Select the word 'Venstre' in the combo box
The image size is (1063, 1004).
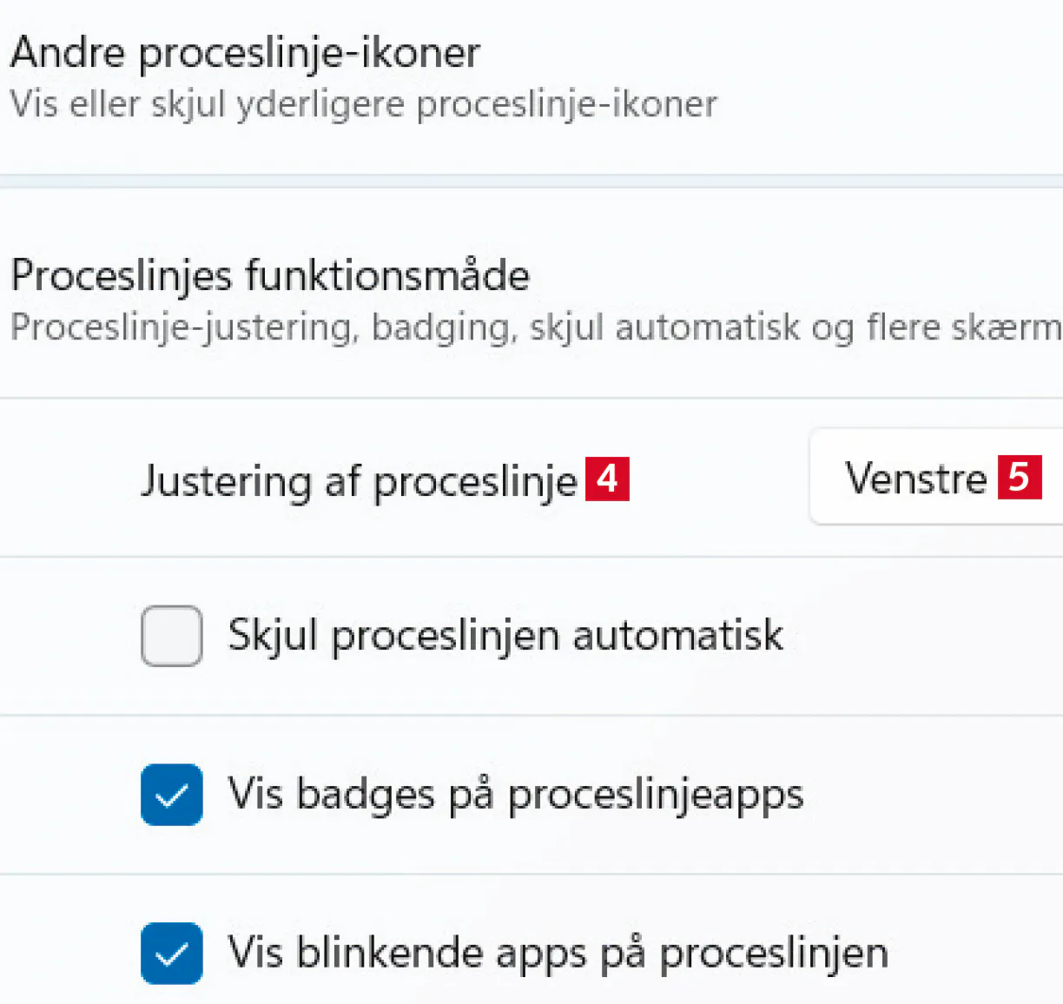pyautogui.click(x=916, y=478)
